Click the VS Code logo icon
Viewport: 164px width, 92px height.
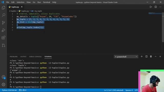tap(3, 2)
